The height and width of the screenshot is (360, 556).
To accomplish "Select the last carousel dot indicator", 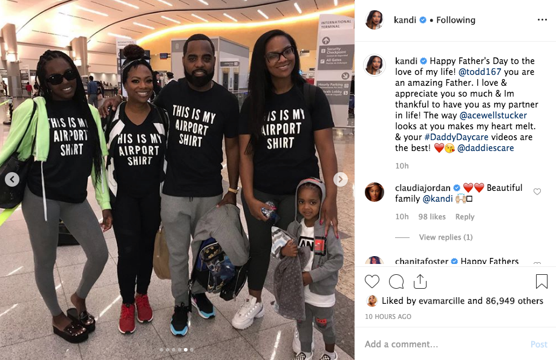I will coord(192,350).
